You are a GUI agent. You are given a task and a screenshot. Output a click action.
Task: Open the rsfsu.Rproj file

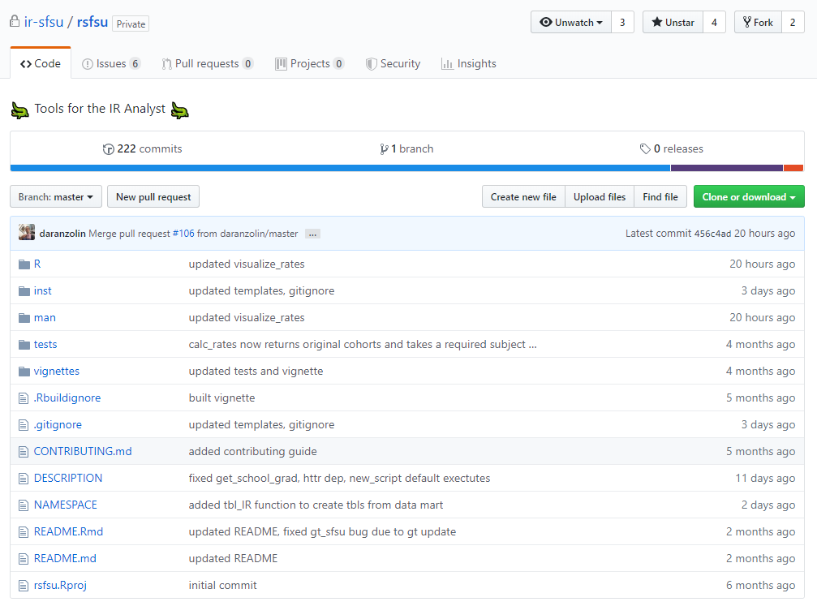pos(60,585)
